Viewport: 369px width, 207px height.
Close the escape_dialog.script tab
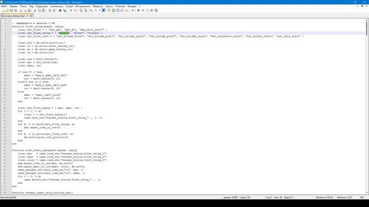(31, 16)
